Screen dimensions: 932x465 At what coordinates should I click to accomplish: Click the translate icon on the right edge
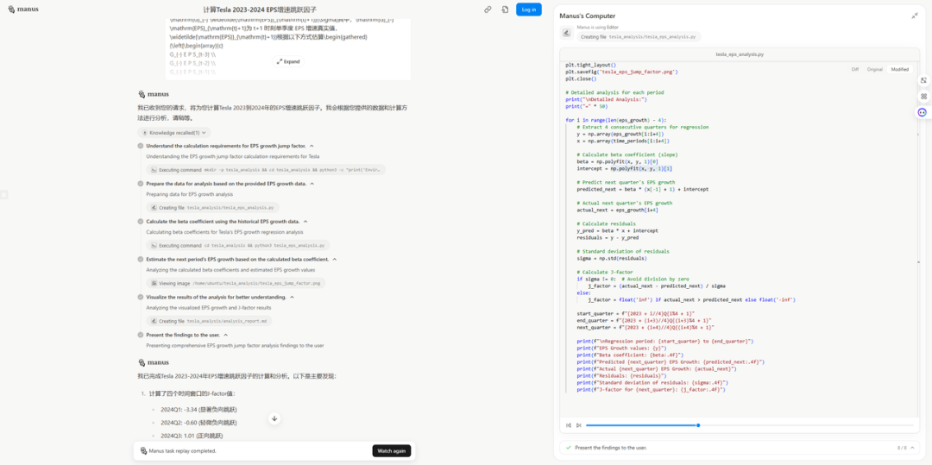(x=923, y=80)
